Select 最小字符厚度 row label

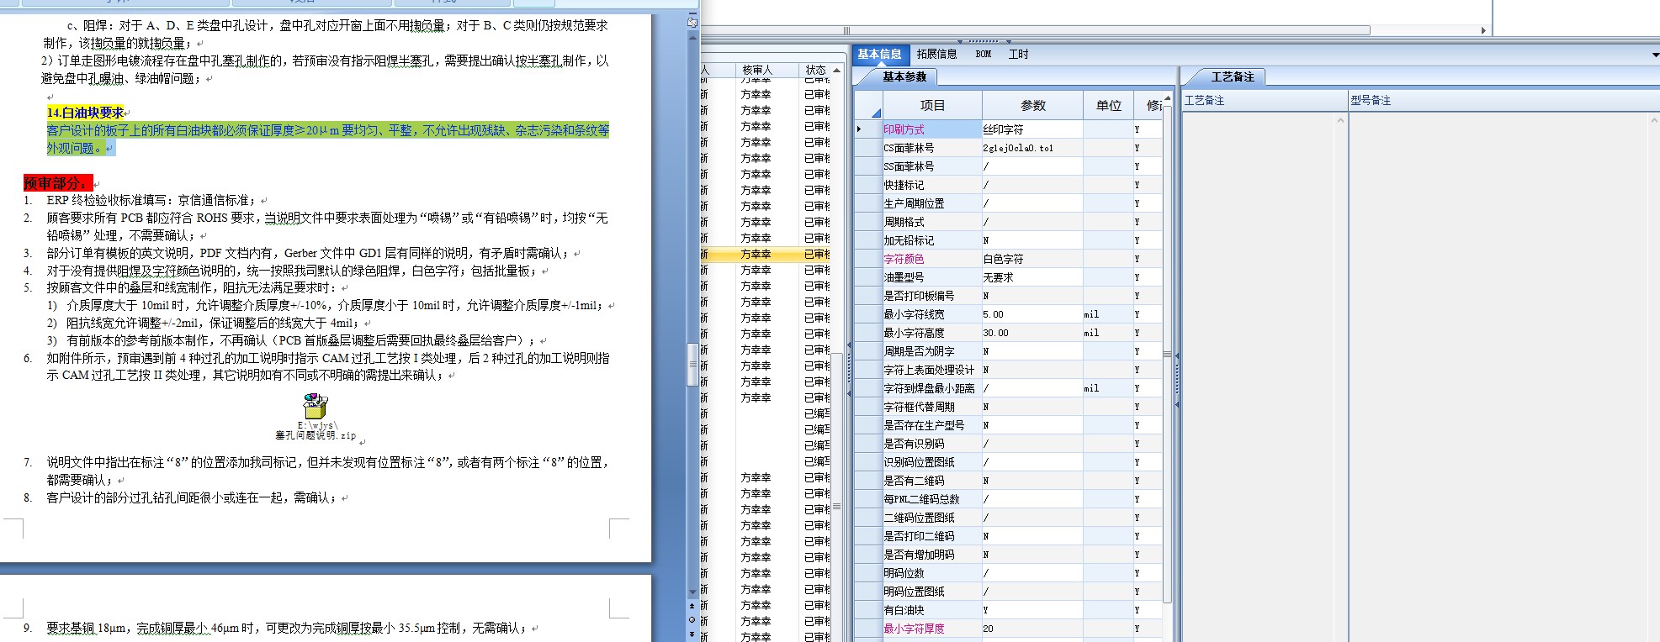click(931, 629)
